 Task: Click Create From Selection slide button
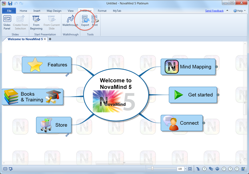coord(20,23)
